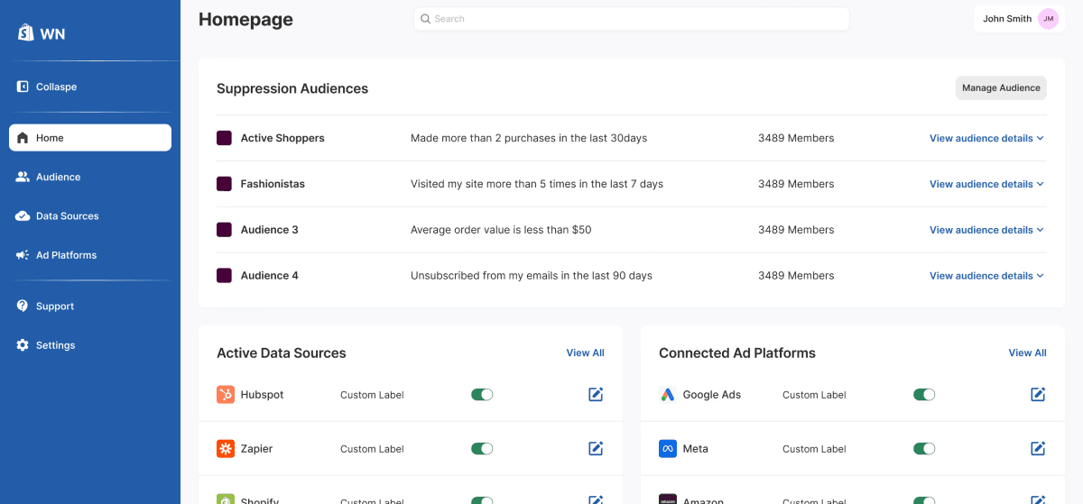Expand Active Shoppers audience details
Screen dimensions: 1083x504
point(986,138)
